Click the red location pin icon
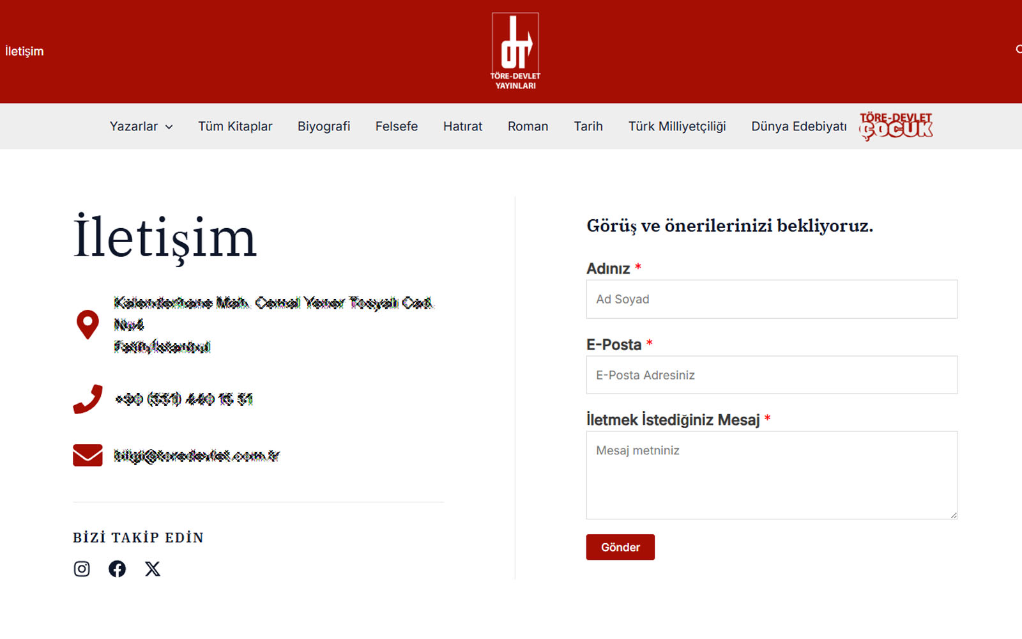This screenshot has width=1022, height=639. pos(88,325)
